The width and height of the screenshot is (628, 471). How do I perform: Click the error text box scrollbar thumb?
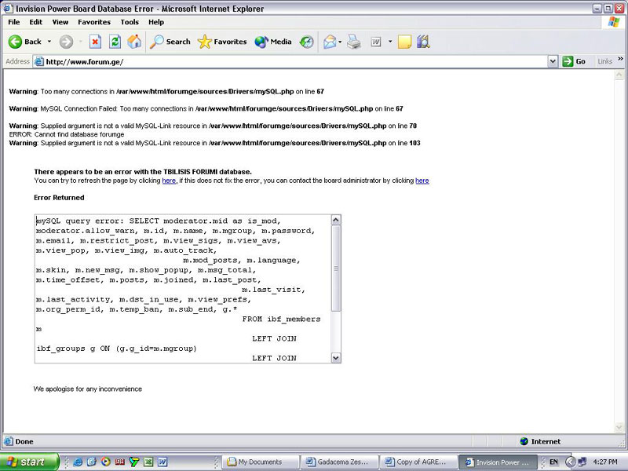(x=336, y=268)
